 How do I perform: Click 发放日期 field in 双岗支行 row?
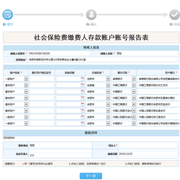pos(70,104)
